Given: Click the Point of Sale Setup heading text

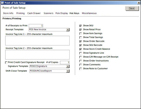Looking at the screenshot, I should (x=14, y=8).
